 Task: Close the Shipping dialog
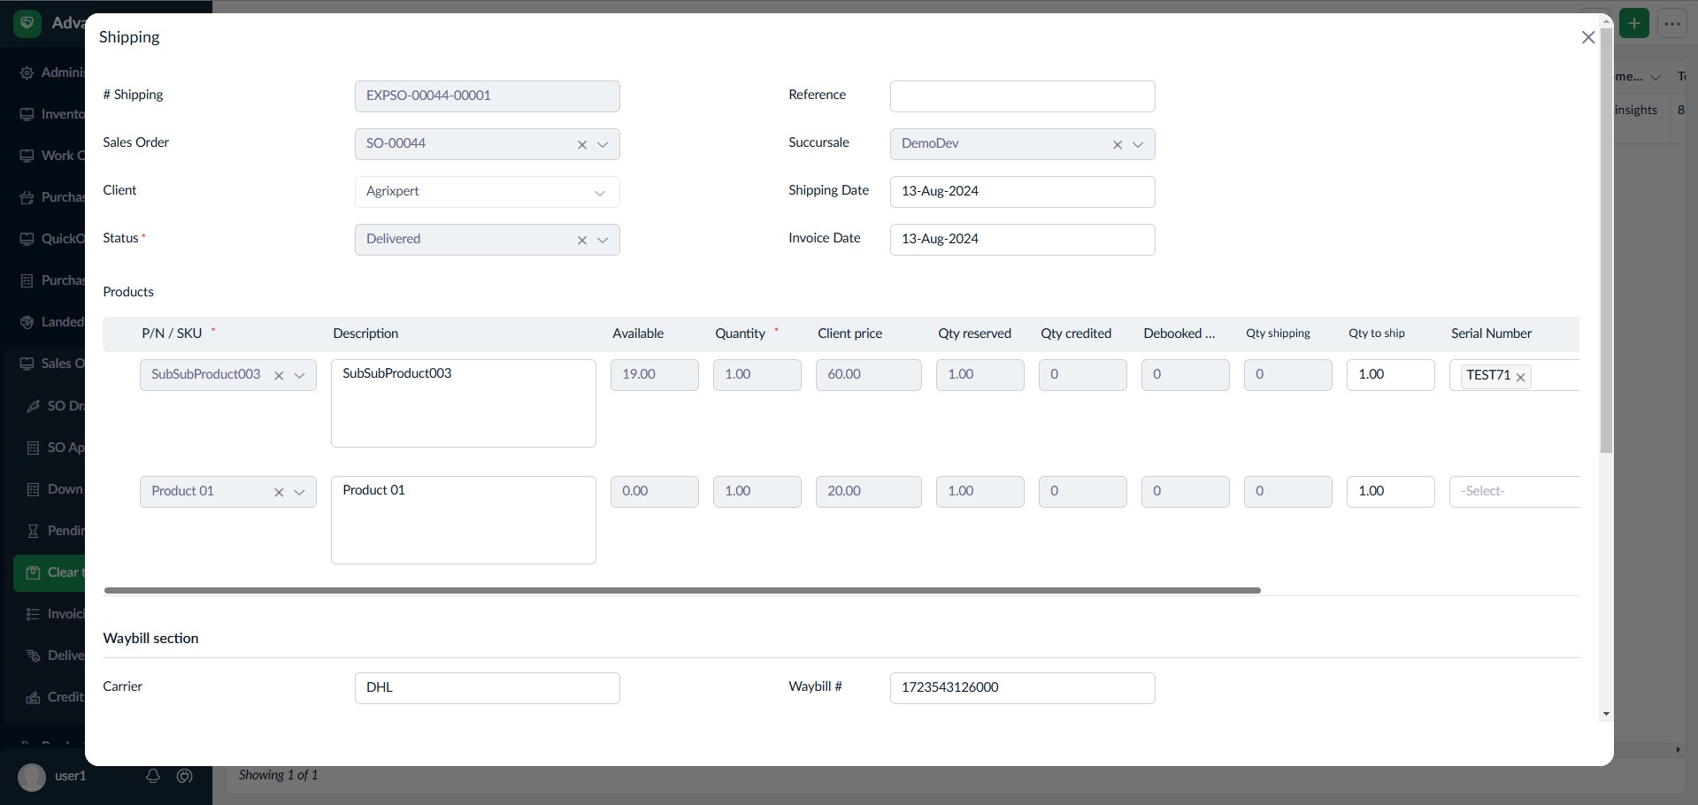coord(1587,37)
